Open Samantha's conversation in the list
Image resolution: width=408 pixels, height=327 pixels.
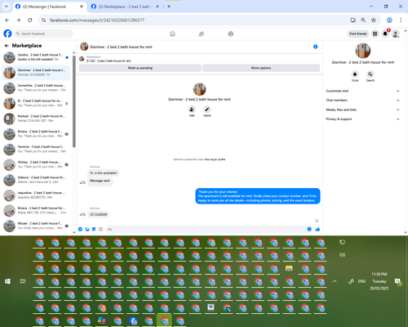point(36,87)
